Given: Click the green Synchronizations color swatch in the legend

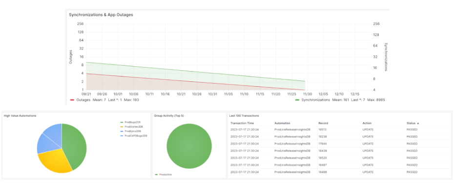Looking at the screenshot, I should point(297,100).
